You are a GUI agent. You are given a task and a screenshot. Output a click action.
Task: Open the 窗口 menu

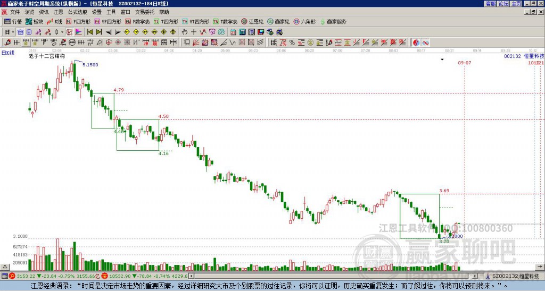126,12
